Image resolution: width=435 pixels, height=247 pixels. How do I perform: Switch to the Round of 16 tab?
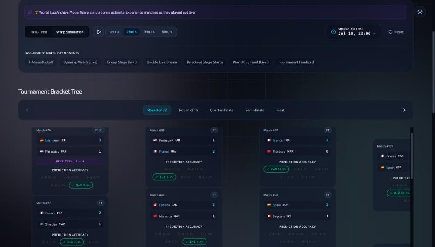click(x=188, y=110)
